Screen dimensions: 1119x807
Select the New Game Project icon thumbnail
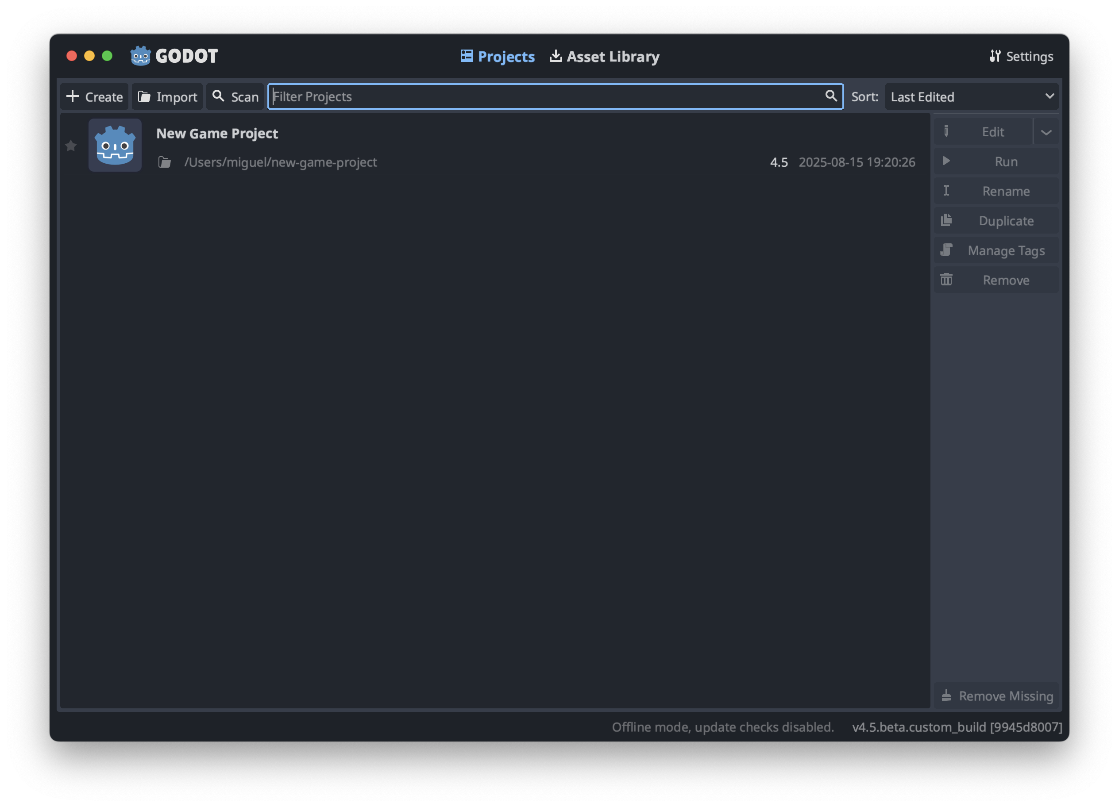pyautogui.click(x=115, y=145)
